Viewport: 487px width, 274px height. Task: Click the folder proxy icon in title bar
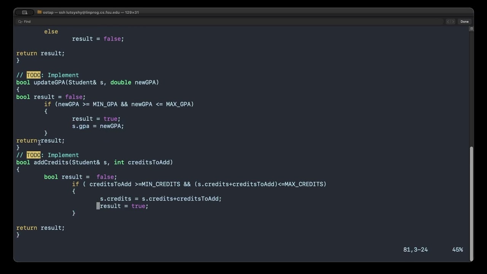[x=39, y=12]
